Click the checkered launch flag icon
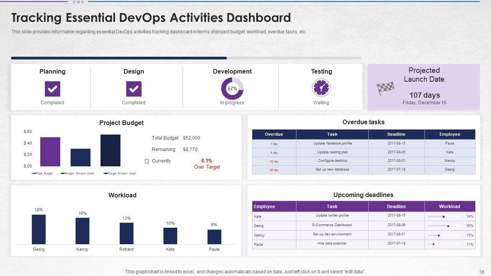The height and width of the screenshot is (276, 491). [x=386, y=89]
